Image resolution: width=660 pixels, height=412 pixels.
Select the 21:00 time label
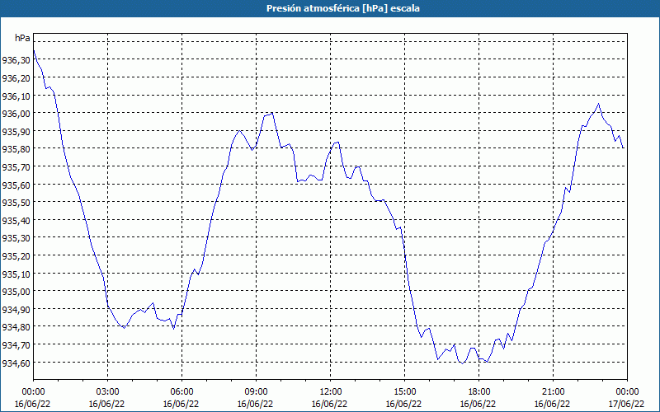tap(553, 392)
